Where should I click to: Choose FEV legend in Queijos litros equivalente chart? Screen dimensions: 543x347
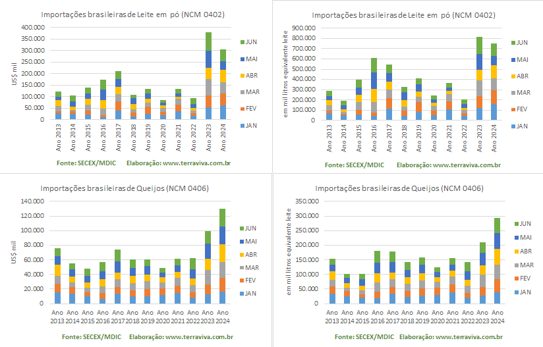523,279
